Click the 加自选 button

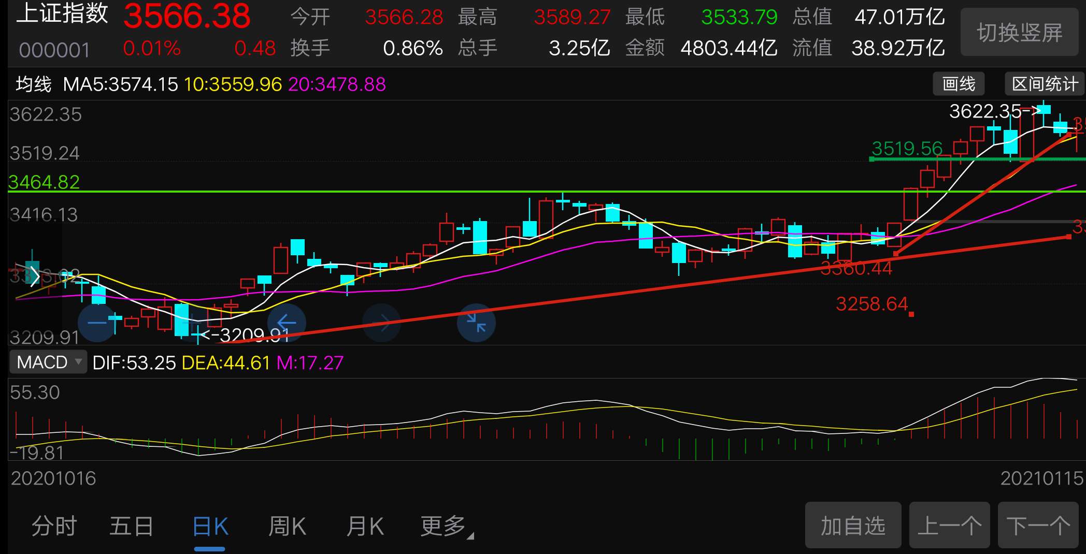(x=853, y=525)
